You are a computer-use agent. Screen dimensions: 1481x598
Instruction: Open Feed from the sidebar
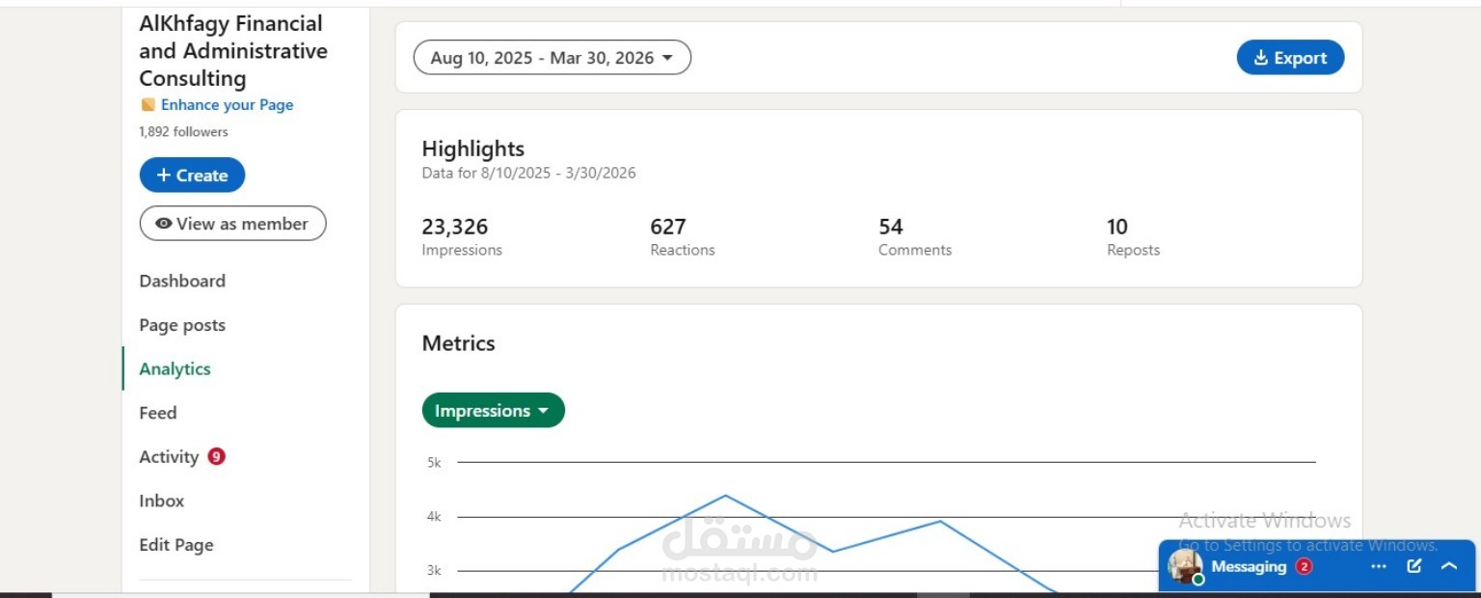pos(158,413)
